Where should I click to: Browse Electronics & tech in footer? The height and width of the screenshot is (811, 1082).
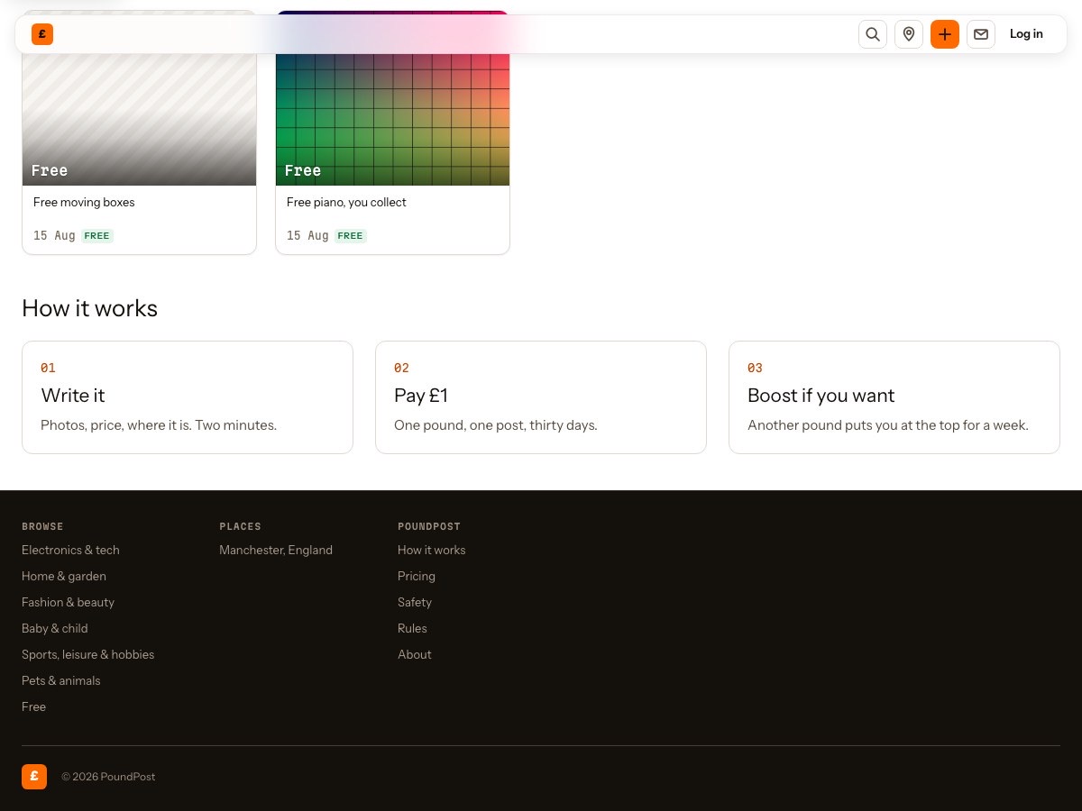(x=70, y=550)
